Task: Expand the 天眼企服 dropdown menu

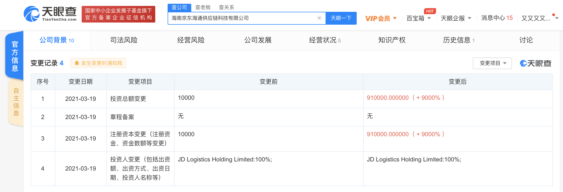Action: (456, 18)
